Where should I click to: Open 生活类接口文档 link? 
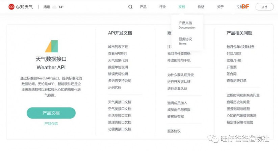(x=120, y=116)
